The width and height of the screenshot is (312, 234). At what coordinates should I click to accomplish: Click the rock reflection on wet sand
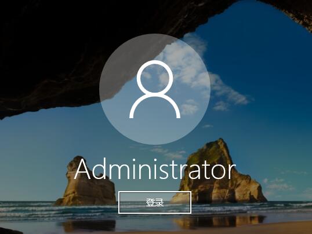pyautogui.click(x=219, y=222)
